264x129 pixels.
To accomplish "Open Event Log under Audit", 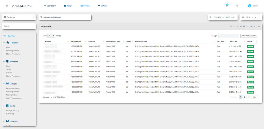I will (10, 114).
